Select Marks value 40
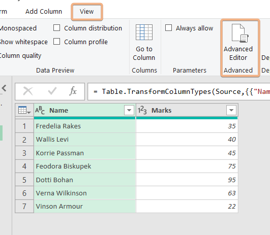270x235 pixels. [x=187, y=140]
